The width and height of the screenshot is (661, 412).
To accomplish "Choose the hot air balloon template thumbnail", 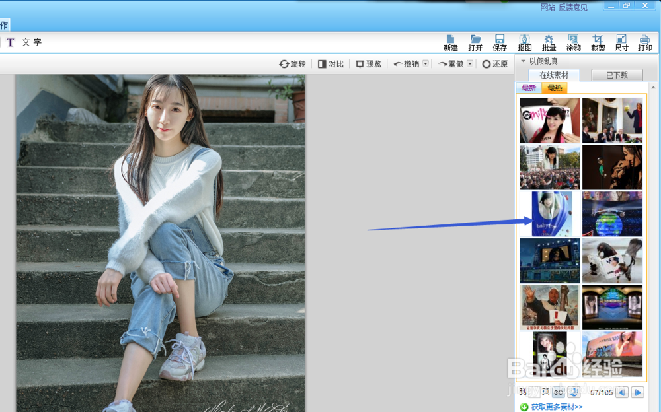I will pyautogui.click(x=550, y=214).
